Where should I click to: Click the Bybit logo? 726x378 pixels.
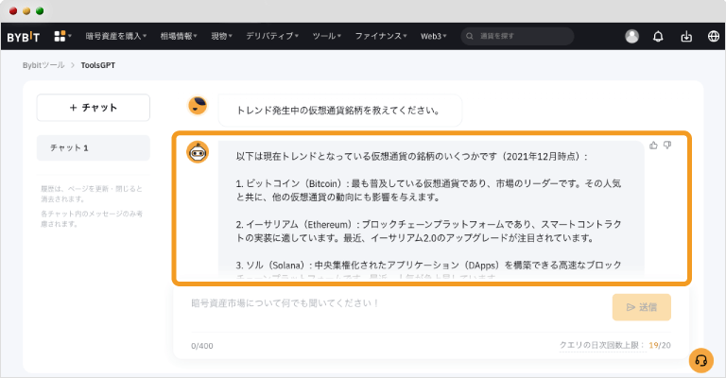[x=23, y=37]
